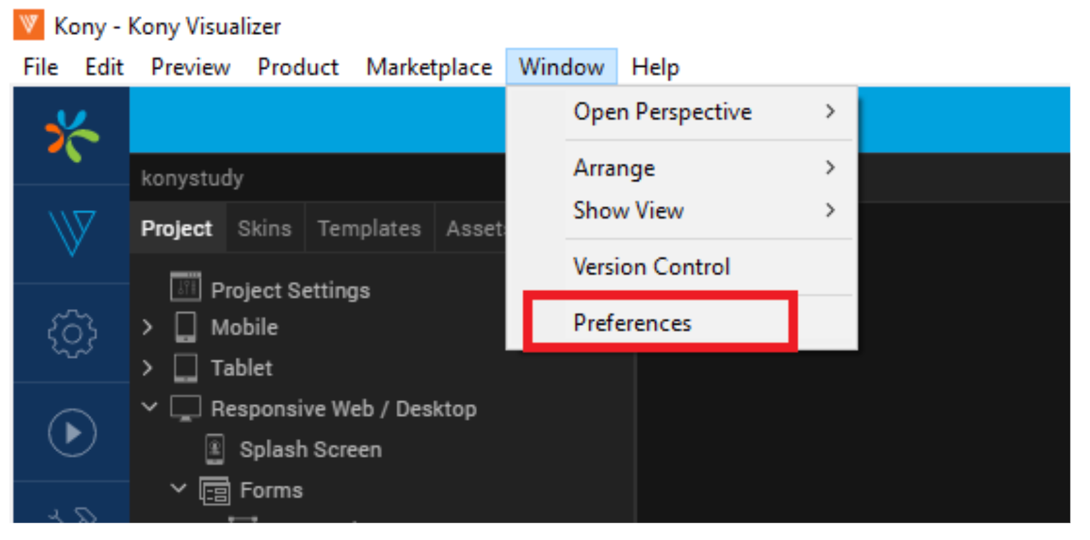Click the Forms folder icon
Image resolution: width=1090 pixels, height=540 pixels.
[x=215, y=491]
